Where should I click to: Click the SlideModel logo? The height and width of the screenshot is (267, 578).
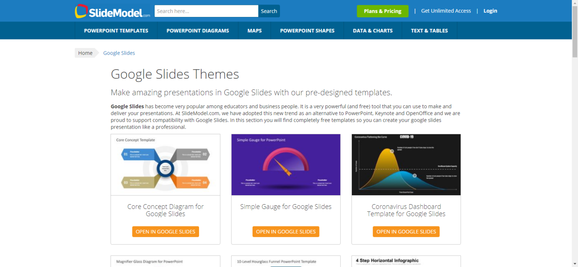coord(112,11)
